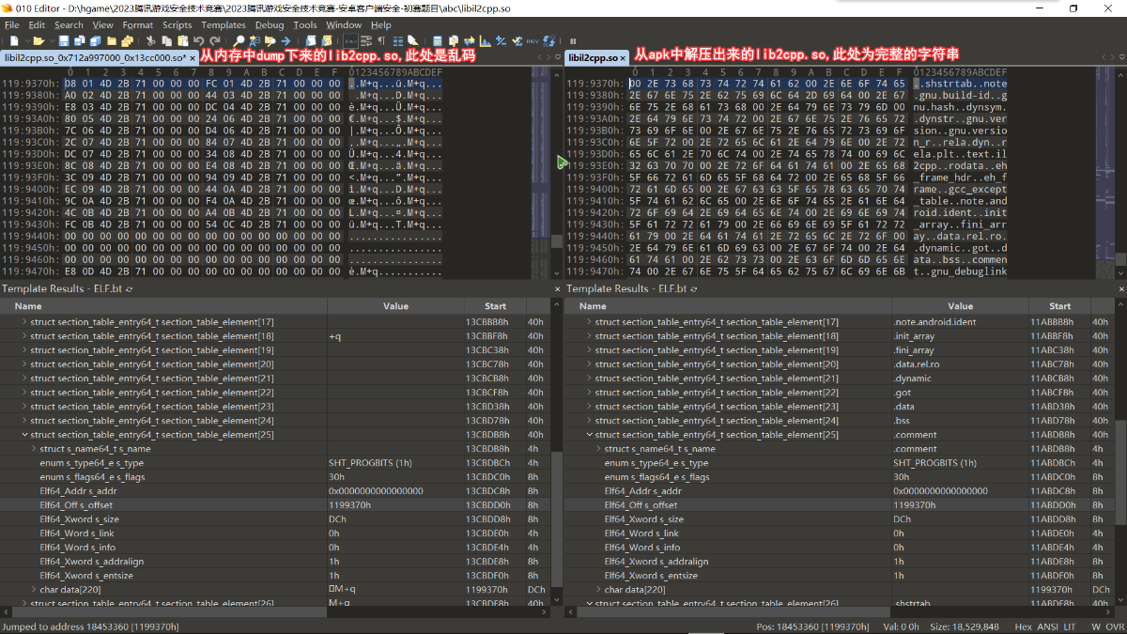Collapse right section_table_element[25]
Image resolution: width=1127 pixels, height=634 pixels.
coord(589,435)
